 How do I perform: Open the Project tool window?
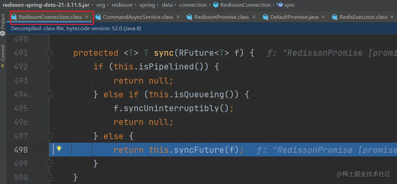coord(3,25)
